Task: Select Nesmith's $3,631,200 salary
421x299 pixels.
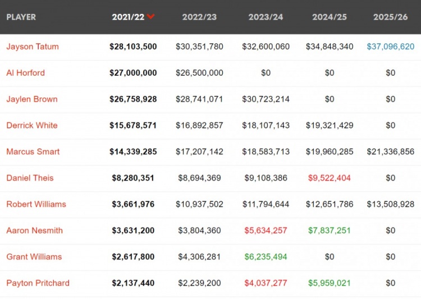Action: pos(133,231)
